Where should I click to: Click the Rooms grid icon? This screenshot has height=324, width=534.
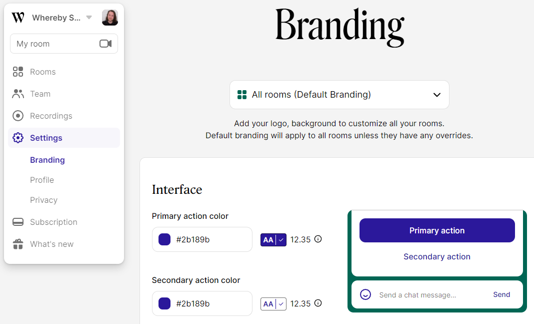[18, 72]
